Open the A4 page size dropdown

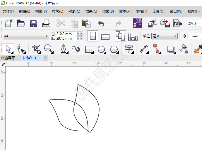pos(26,36)
